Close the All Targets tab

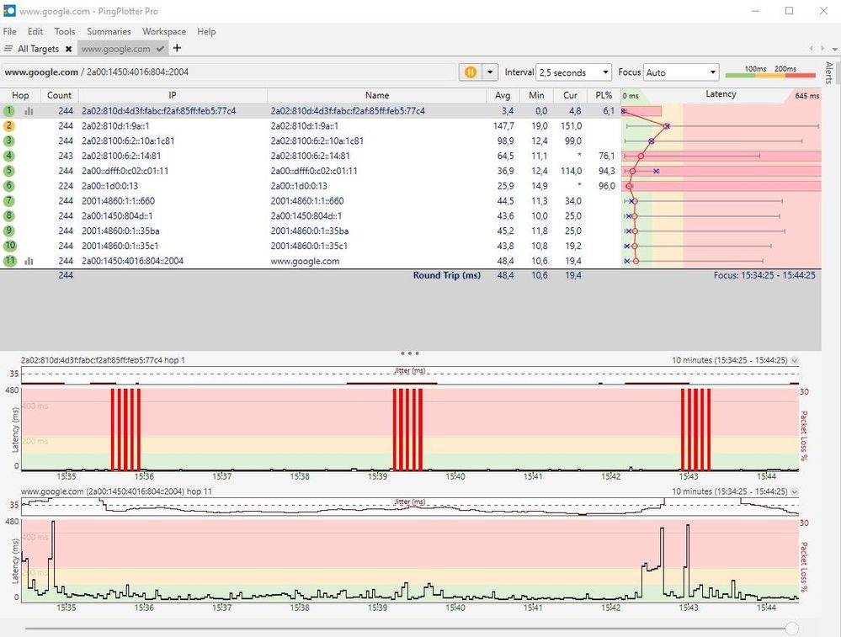pyautogui.click(x=68, y=49)
